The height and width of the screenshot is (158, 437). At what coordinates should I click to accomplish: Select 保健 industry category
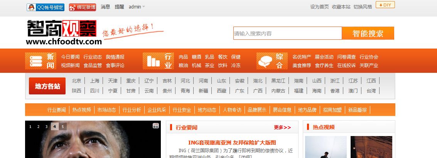click(x=236, y=57)
